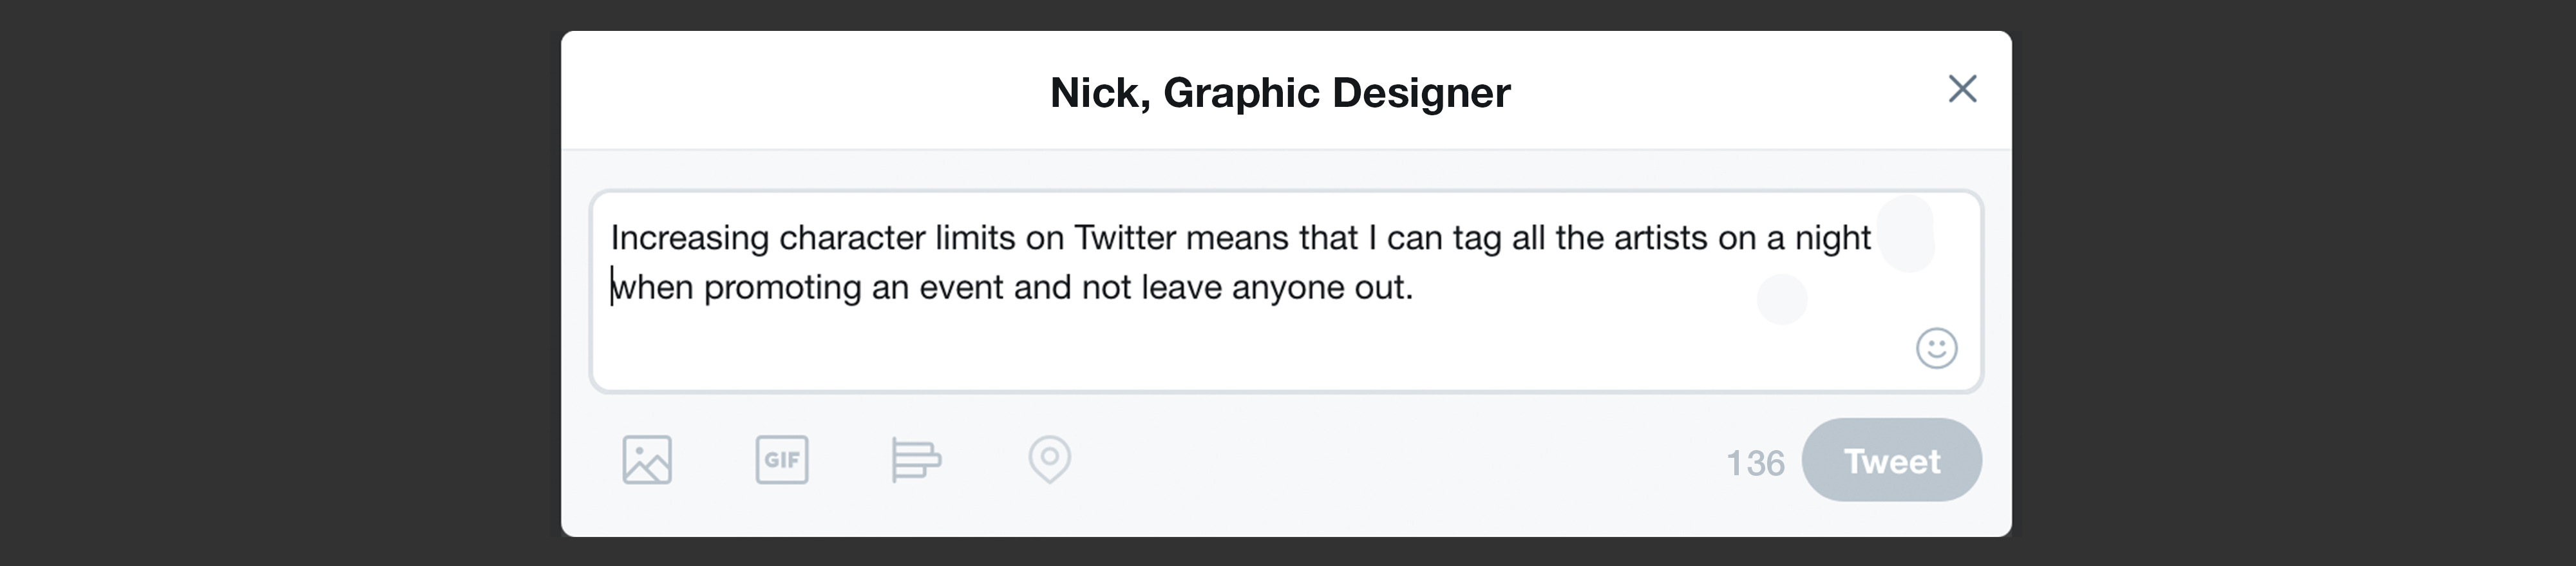The image size is (2576, 566).
Task: Click dark backdrop left of the dialog
Action: [x=280, y=283]
